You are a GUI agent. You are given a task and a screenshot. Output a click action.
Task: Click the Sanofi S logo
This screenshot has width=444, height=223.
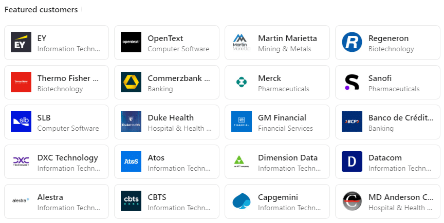click(352, 82)
